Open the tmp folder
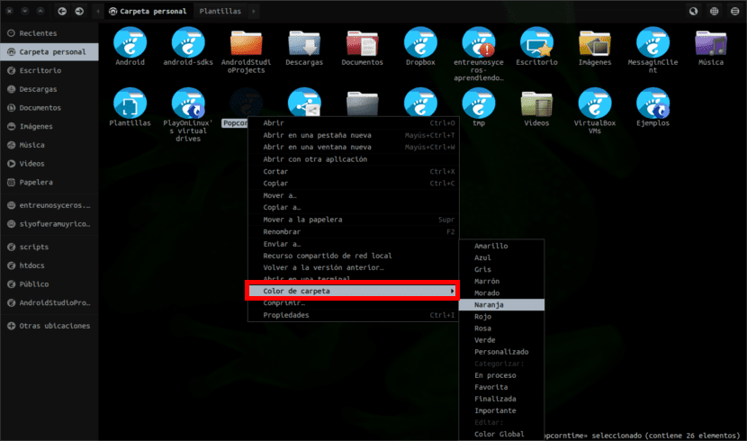The height and width of the screenshot is (441, 747). [x=478, y=103]
